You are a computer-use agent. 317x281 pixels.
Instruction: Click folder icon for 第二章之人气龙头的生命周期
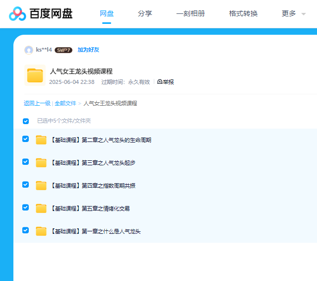click(x=41, y=140)
